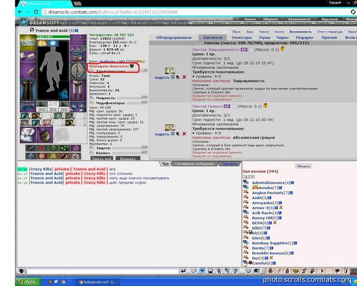Open Инвентарь in the submenu bar
This screenshot has height=286, width=357.
click(x=201, y=23)
